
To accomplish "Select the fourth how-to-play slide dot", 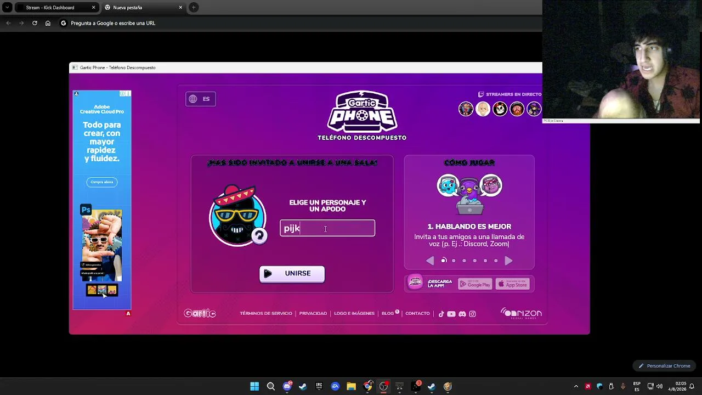I will 475,261.
